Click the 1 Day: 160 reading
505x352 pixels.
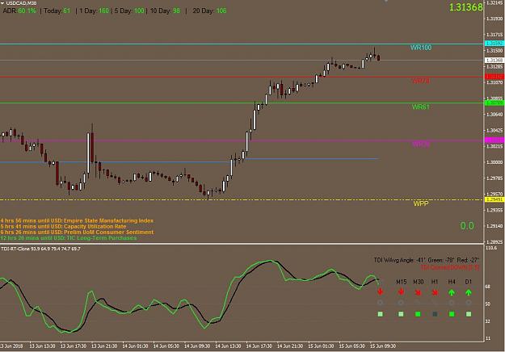(94, 11)
